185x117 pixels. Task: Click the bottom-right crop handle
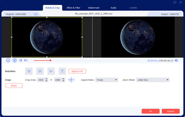point(82,57)
